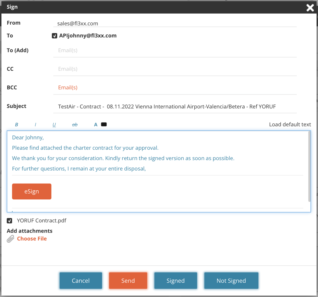Screen dimensions: 318x297
Task: Mark the contract as Not Signed
Action: 231,281
